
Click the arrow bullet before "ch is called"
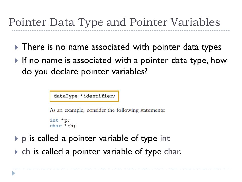click(17, 152)
